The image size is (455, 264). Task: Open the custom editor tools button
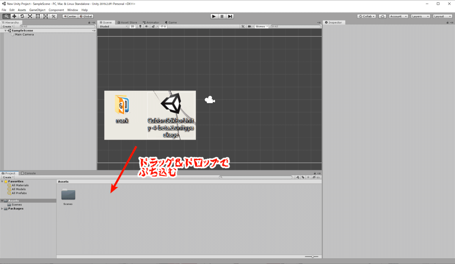(53, 16)
